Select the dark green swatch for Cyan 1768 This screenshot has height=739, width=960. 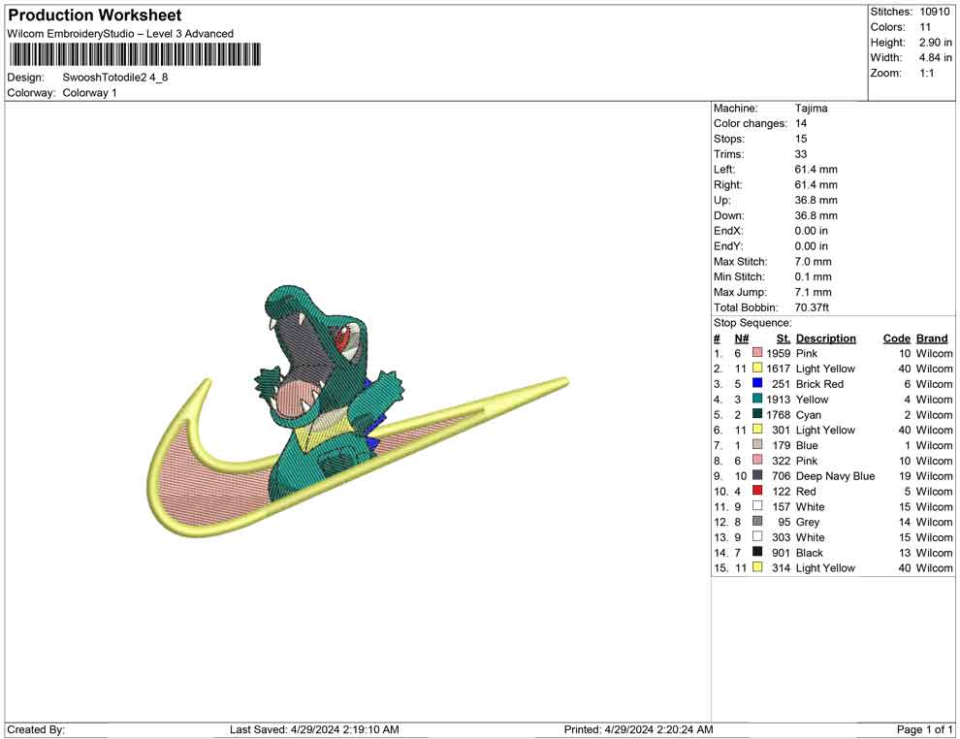pyautogui.click(x=757, y=414)
